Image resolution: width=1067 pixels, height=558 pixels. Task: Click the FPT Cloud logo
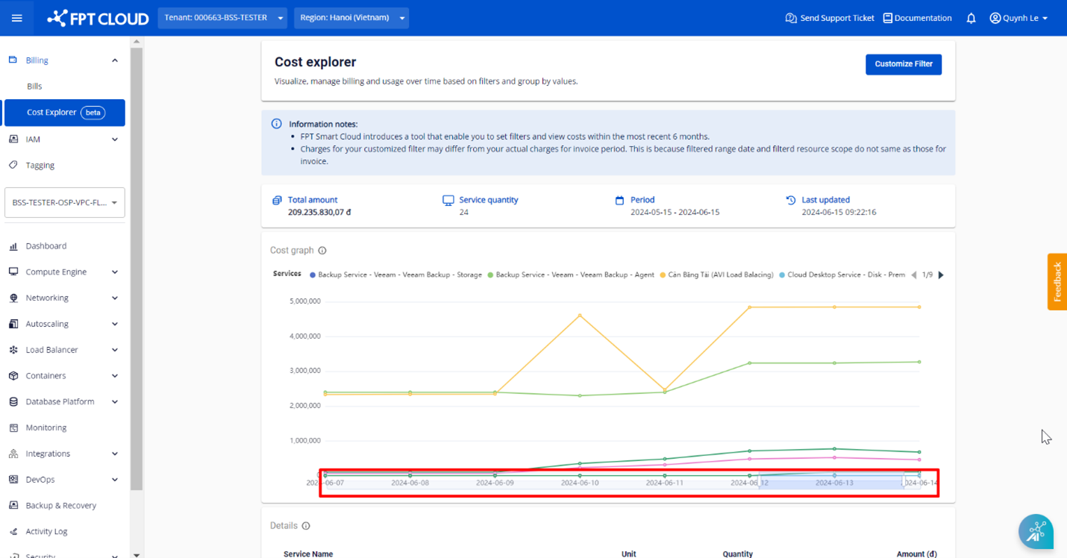pyautogui.click(x=98, y=18)
